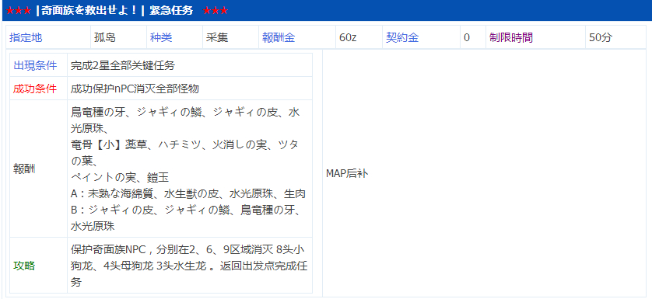Click the 60z reward value

click(348, 38)
